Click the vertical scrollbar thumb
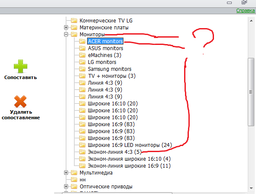The width and height of the screenshot is (256, 194). click(x=251, y=92)
